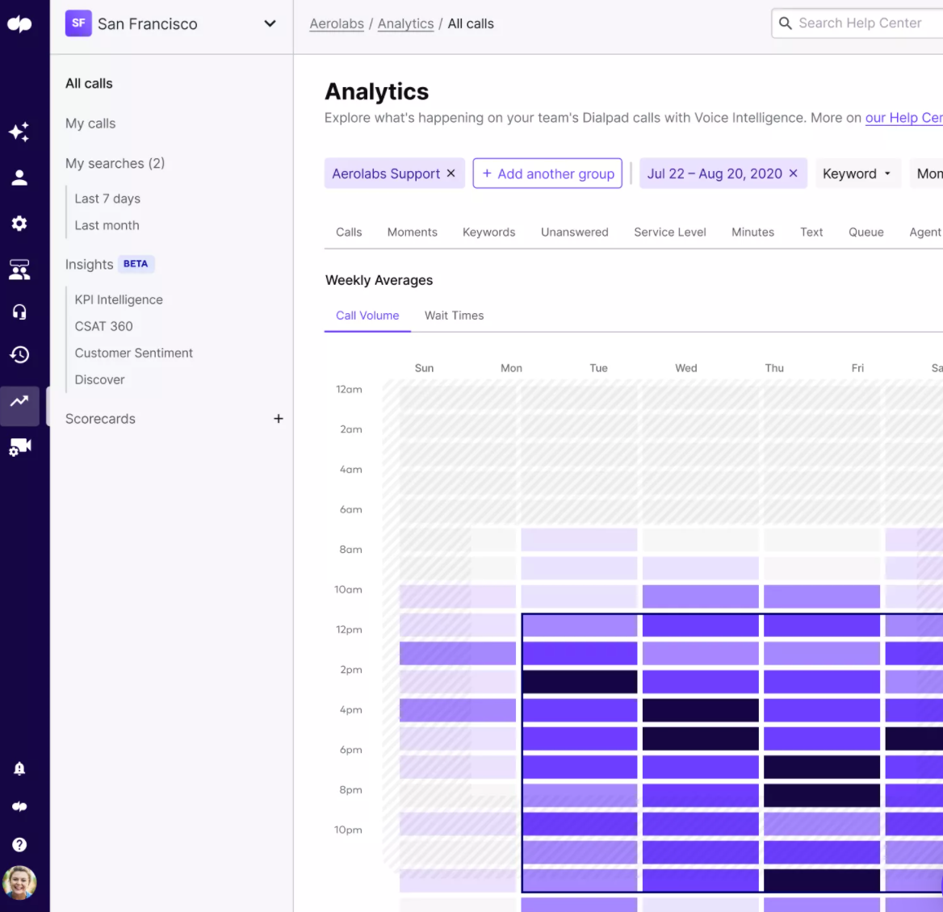Click Add another group button
The image size is (943, 912).
(547, 174)
